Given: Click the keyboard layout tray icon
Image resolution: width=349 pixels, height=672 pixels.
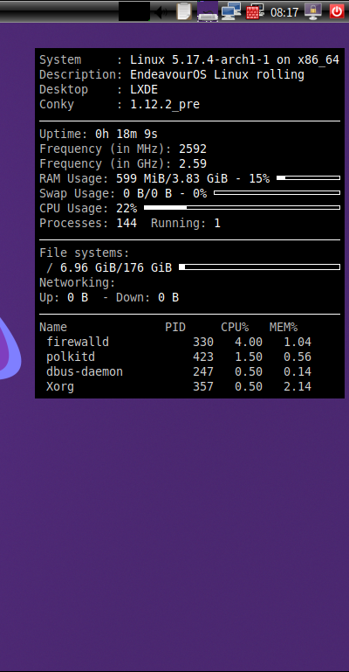Looking at the screenshot, I should click(x=208, y=11).
